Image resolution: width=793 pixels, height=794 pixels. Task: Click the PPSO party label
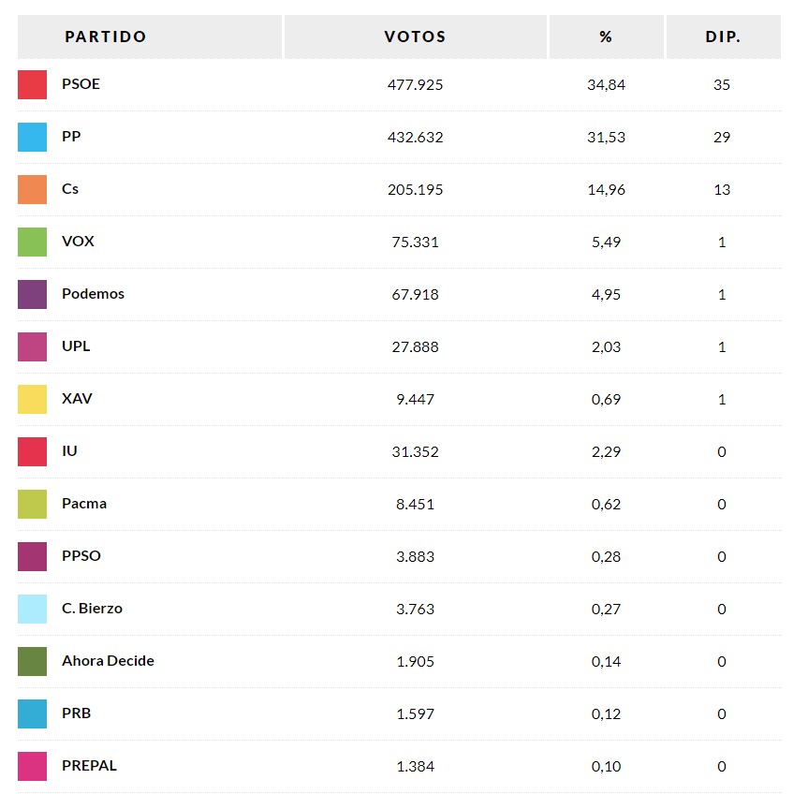point(81,556)
